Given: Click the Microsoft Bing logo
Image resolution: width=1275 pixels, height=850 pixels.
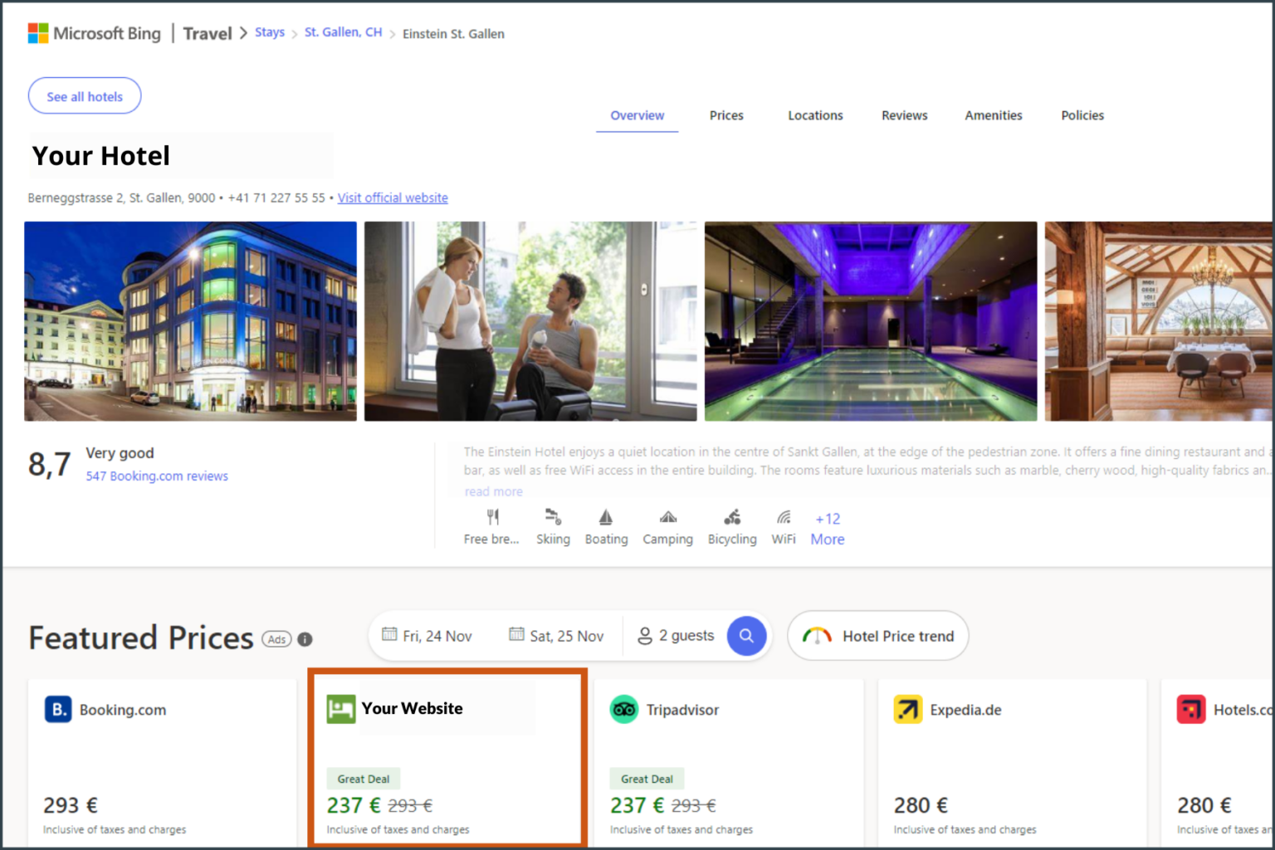Looking at the screenshot, I should [x=94, y=32].
